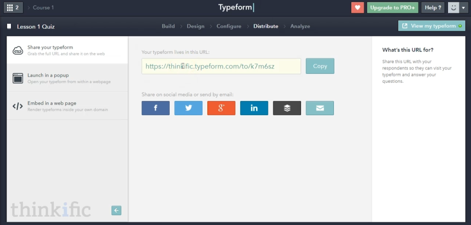This screenshot has height=225, width=471.
Task: Share typeform on Twitter
Action: [188, 108]
